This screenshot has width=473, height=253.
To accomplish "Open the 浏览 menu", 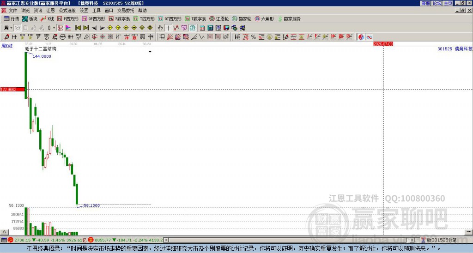I will (26, 11).
